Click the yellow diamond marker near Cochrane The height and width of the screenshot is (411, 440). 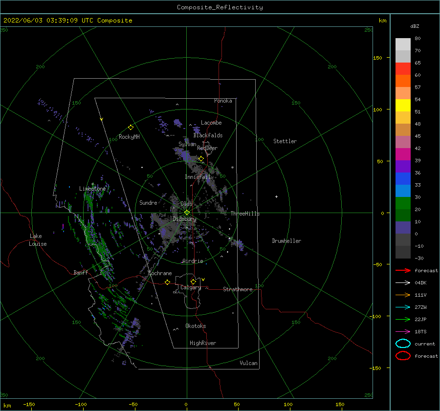click(x=168, y=282)
